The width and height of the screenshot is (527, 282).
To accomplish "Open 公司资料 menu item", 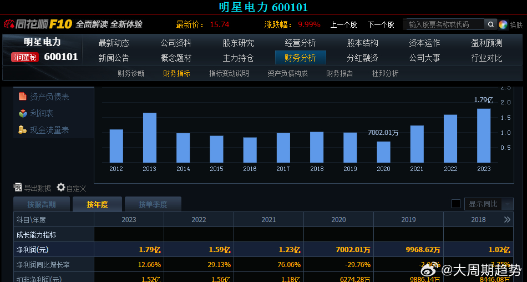I will tap(176, 43).
